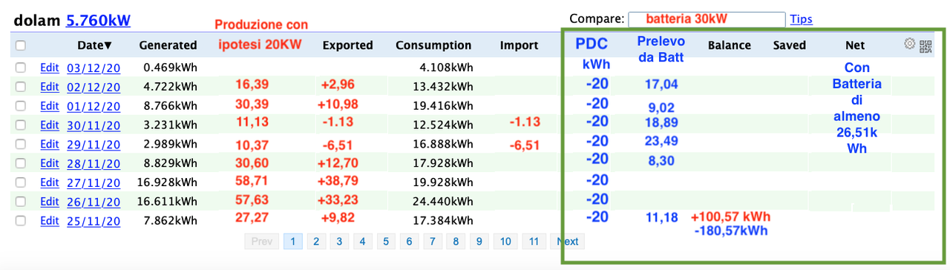Check the box for 03/12/20 row
This screenshot has width=950, height=270.
click(x=21, y=68)
